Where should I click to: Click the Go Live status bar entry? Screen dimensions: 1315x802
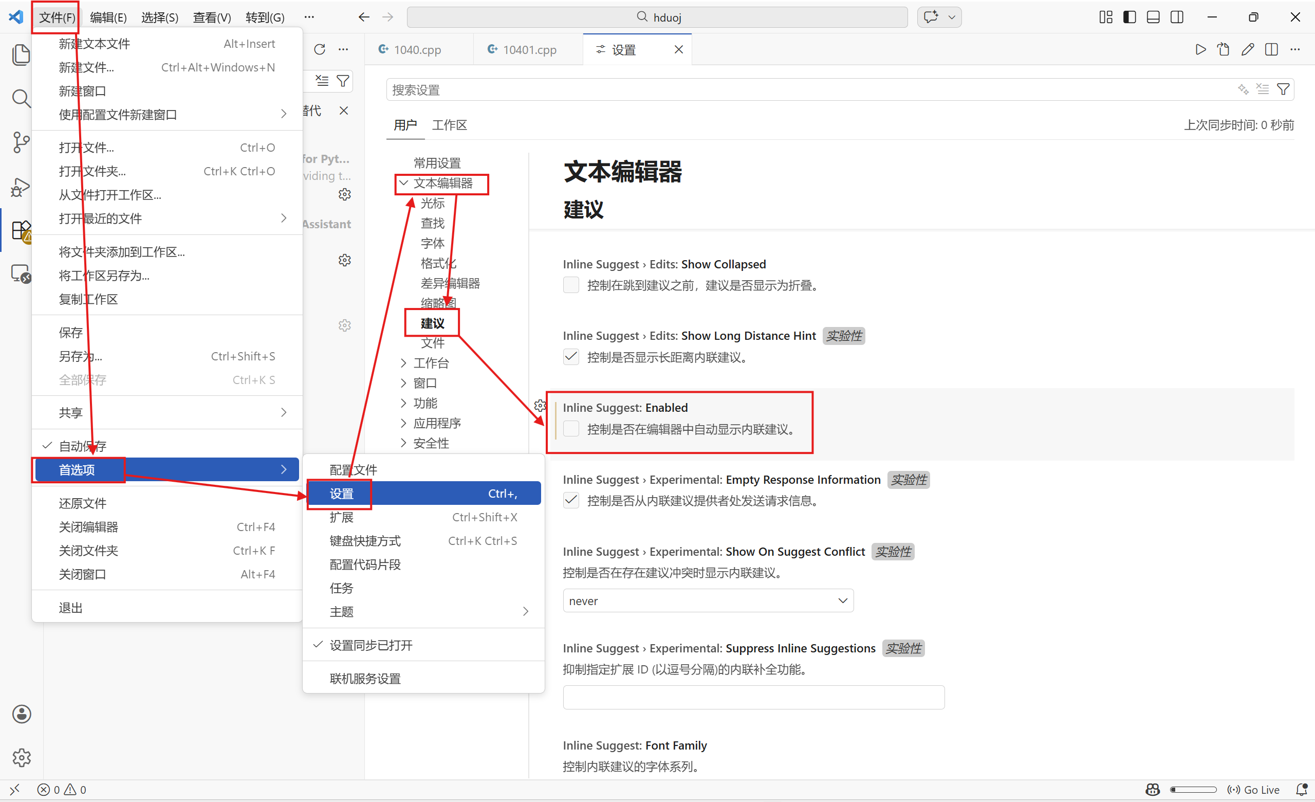tap(1253, 789)
